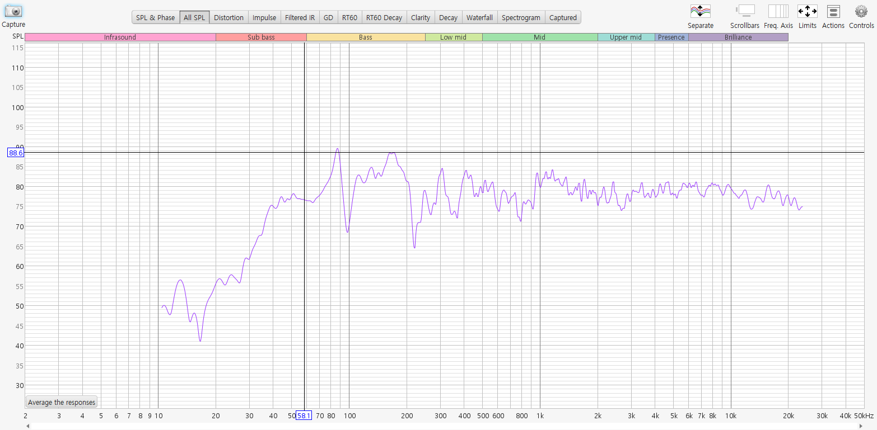The height and width of the screenshot is (430, 877).
Task: Open the Distortion tab
Action: click(228, 17)
